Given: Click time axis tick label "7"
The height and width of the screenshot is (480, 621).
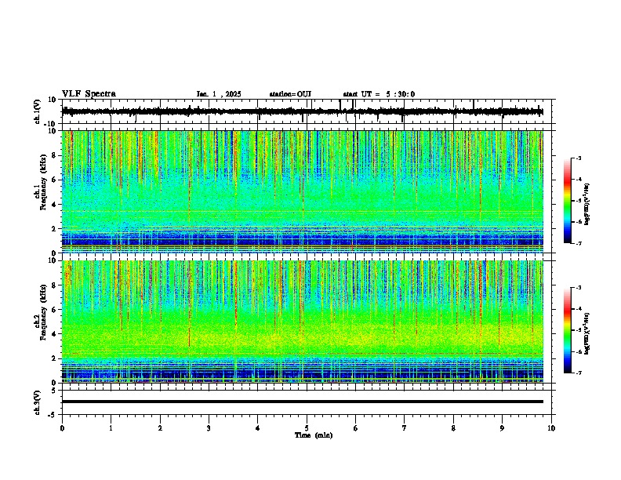Looking at the screenshot, I should [x=405, y=428].
